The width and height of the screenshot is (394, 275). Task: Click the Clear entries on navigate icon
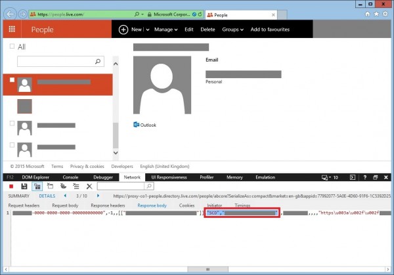click(76, 186)
